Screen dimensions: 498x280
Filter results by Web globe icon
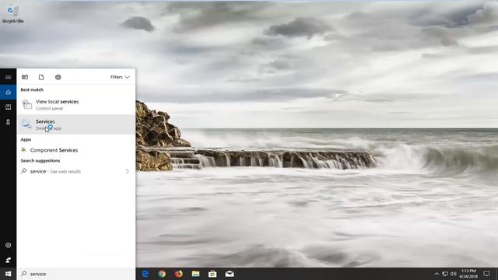pos(58,77)
